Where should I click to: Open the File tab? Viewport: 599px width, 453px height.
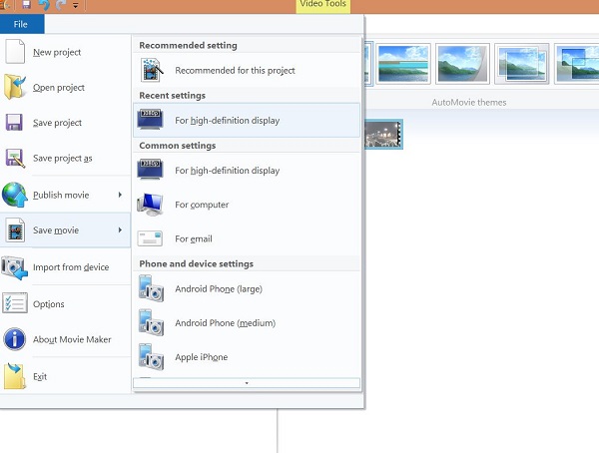(21, 24)
